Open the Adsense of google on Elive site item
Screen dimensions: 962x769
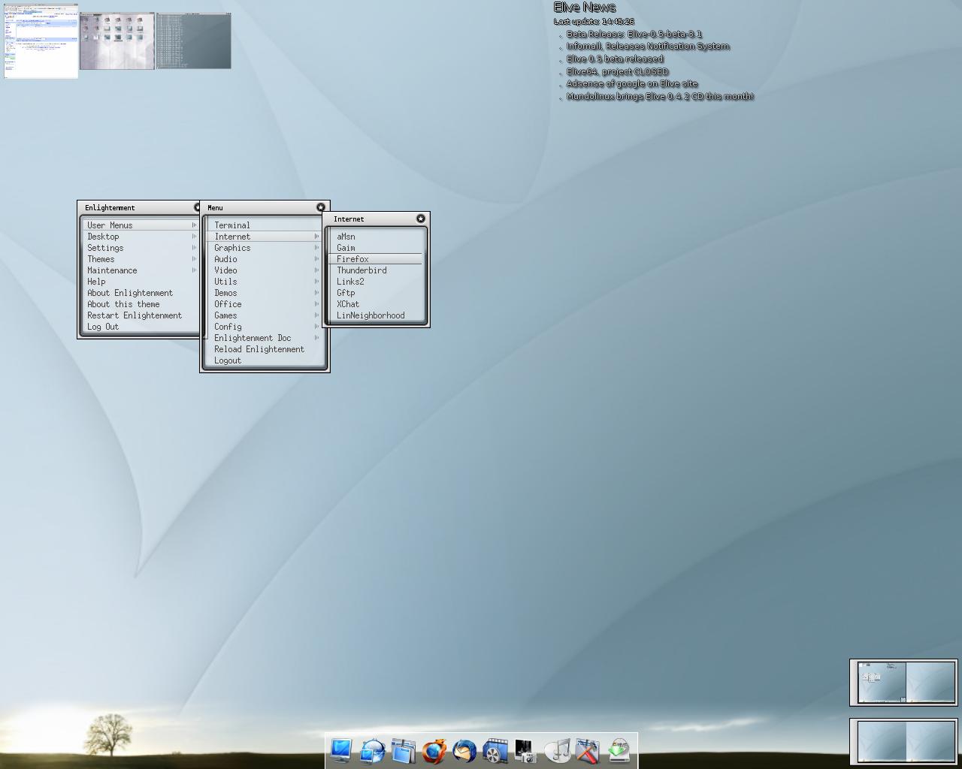pos(632,83)
